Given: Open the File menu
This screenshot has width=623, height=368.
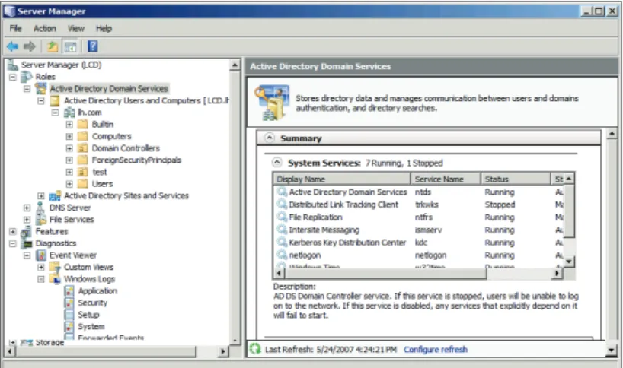Looking at the screenshot, I should click(x=16, y=29).
